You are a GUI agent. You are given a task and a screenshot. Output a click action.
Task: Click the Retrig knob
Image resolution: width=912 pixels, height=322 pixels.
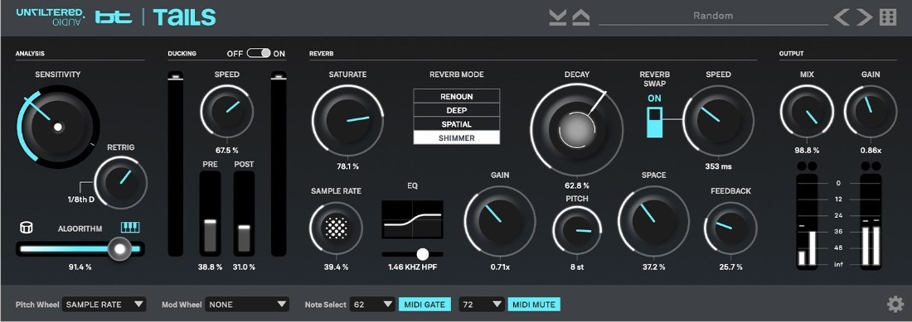pyautogui.click(x=120, y=183)
